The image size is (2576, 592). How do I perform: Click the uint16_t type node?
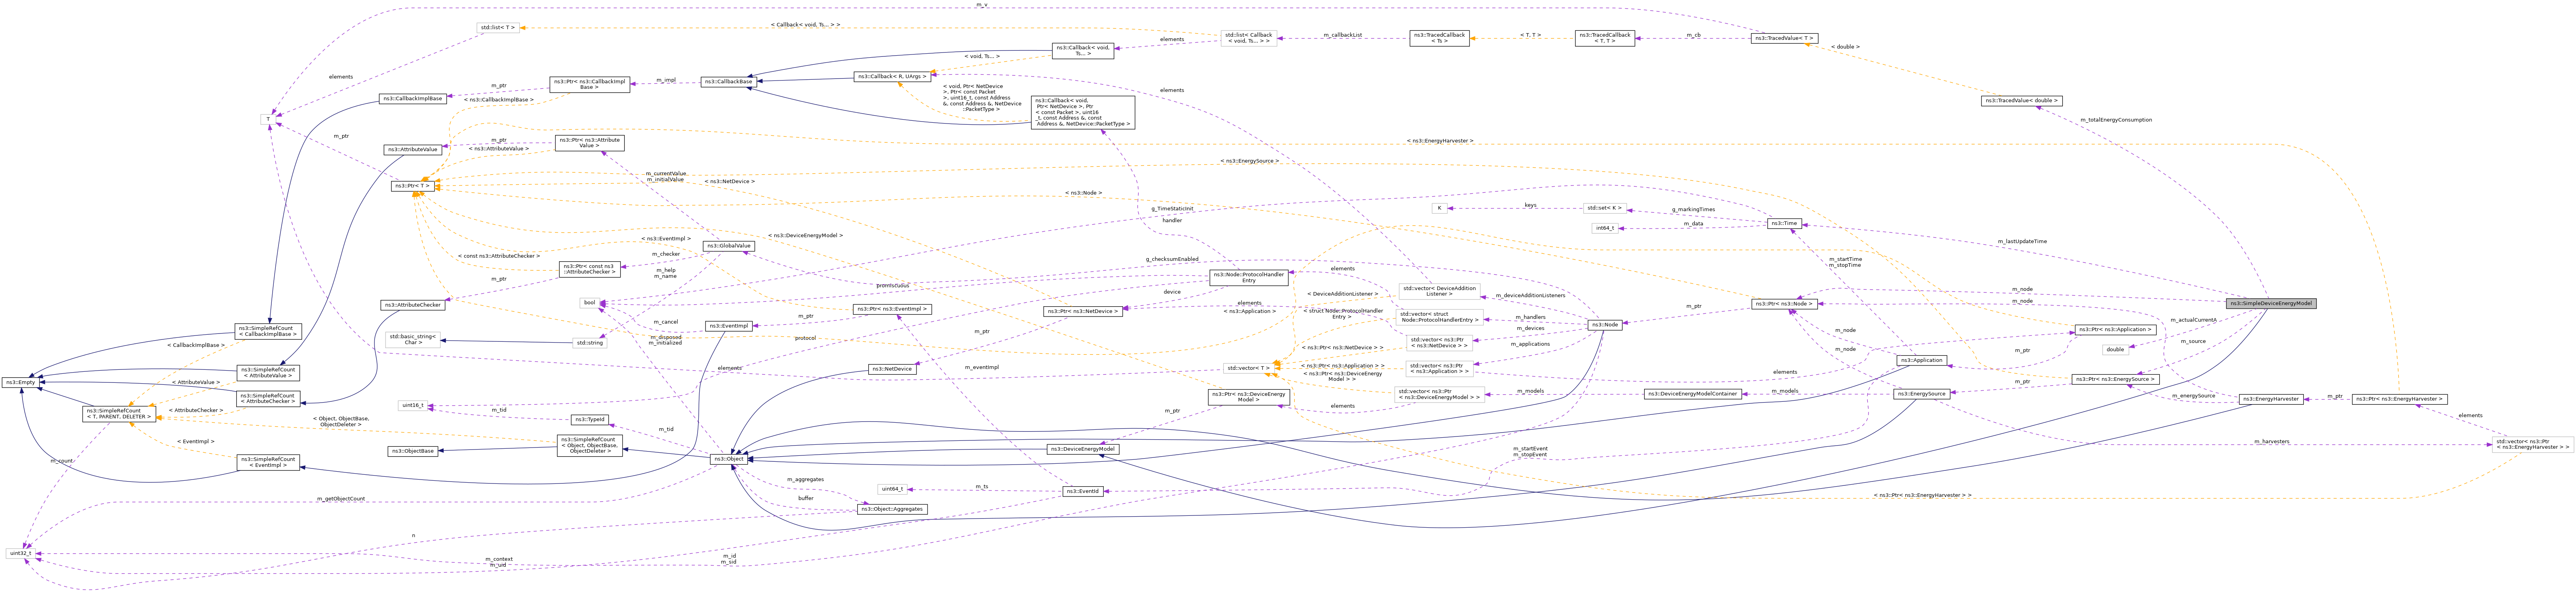(413, 405)
